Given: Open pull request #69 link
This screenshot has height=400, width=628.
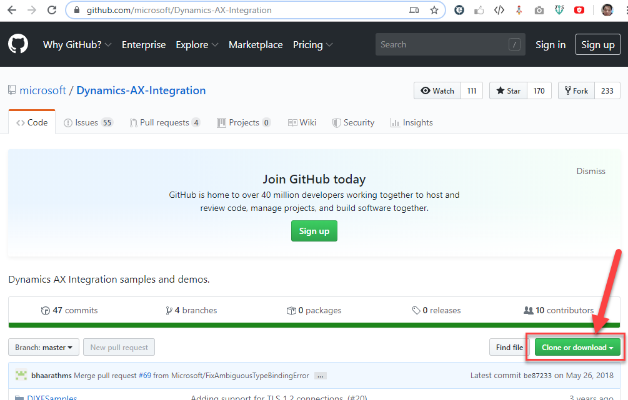Looking at the screenshot, I should click(144, 376).
